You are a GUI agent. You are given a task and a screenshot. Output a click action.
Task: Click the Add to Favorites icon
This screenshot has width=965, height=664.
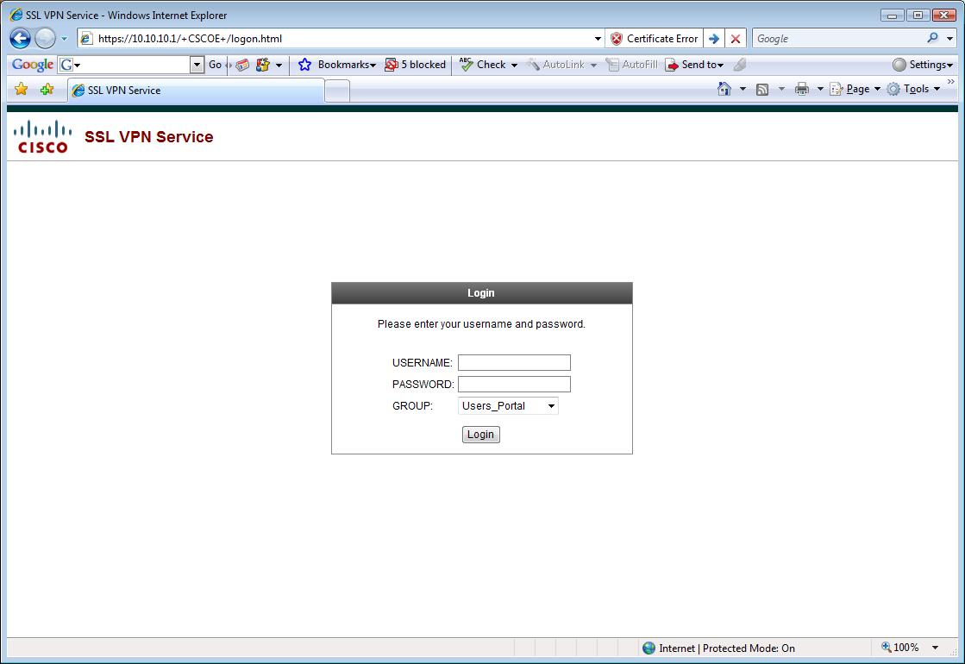click(x=47, y=89)
